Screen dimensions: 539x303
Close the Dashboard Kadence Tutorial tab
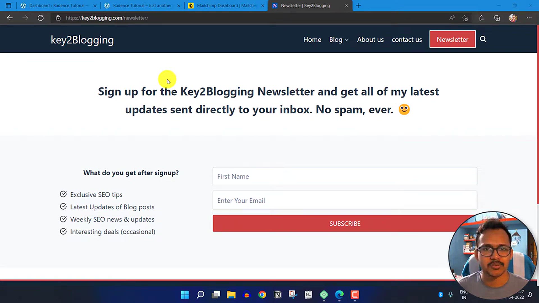point(95,6)
